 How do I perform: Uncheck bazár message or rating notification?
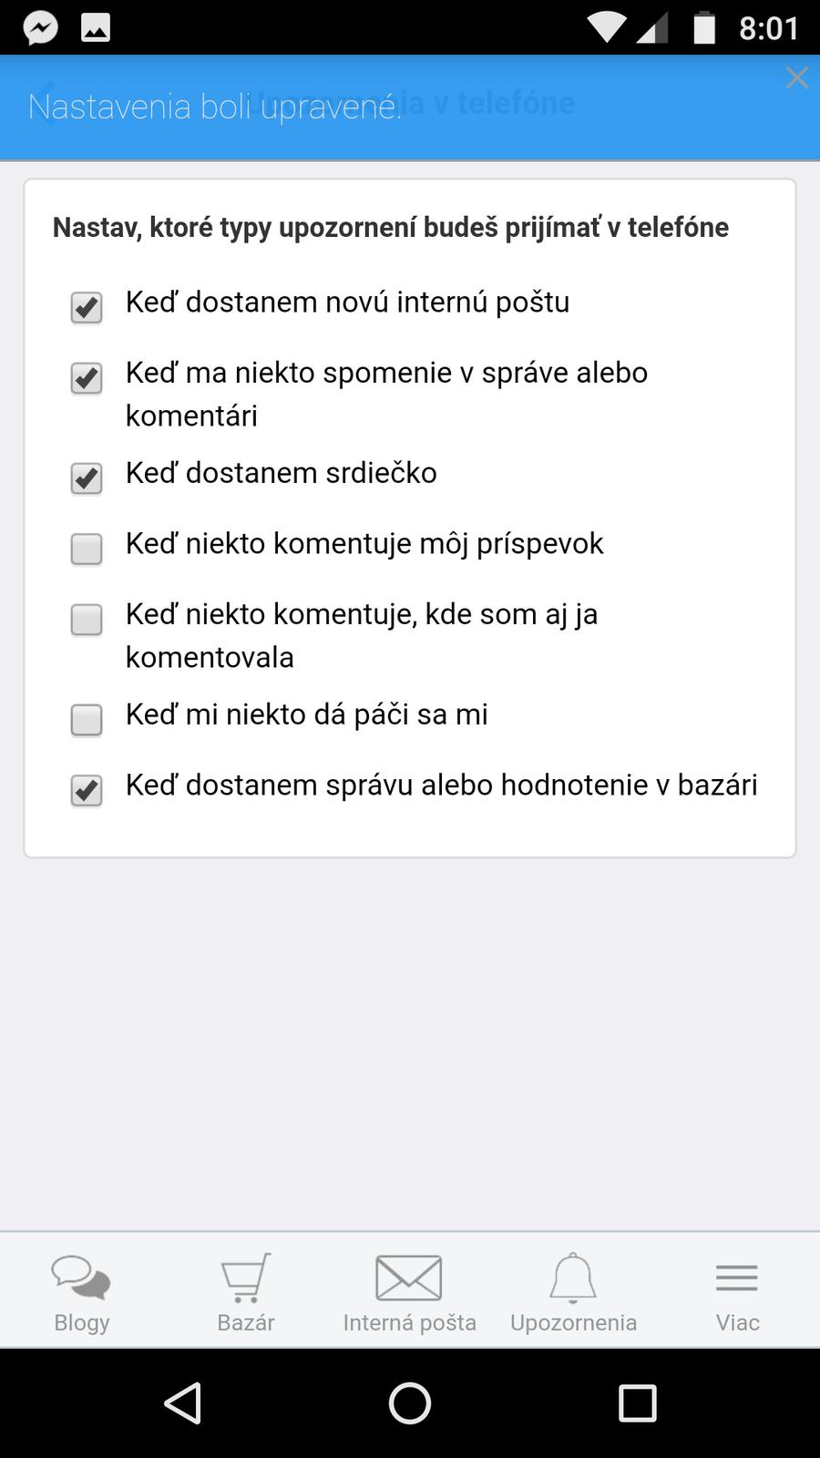click(87, 790)
